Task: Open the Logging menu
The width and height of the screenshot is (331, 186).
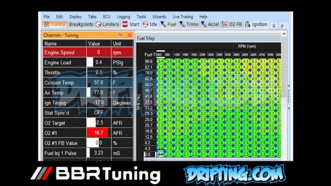Action: [x=123, y=16]
